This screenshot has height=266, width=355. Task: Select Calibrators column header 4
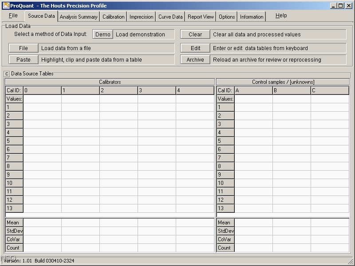pyautogui.click(x=195, y=90)
